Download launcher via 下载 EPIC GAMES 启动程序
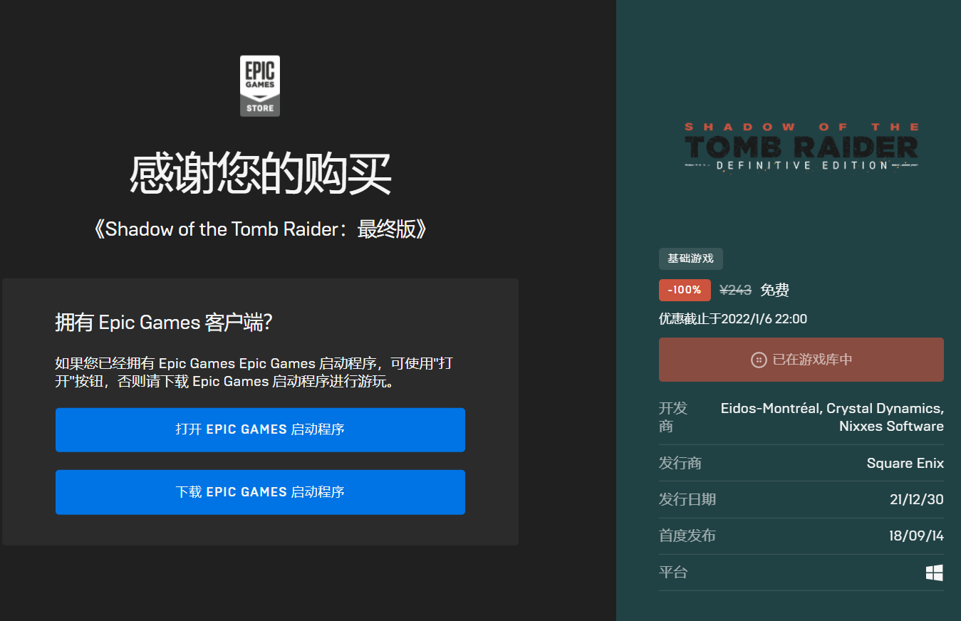 (260, 492)
